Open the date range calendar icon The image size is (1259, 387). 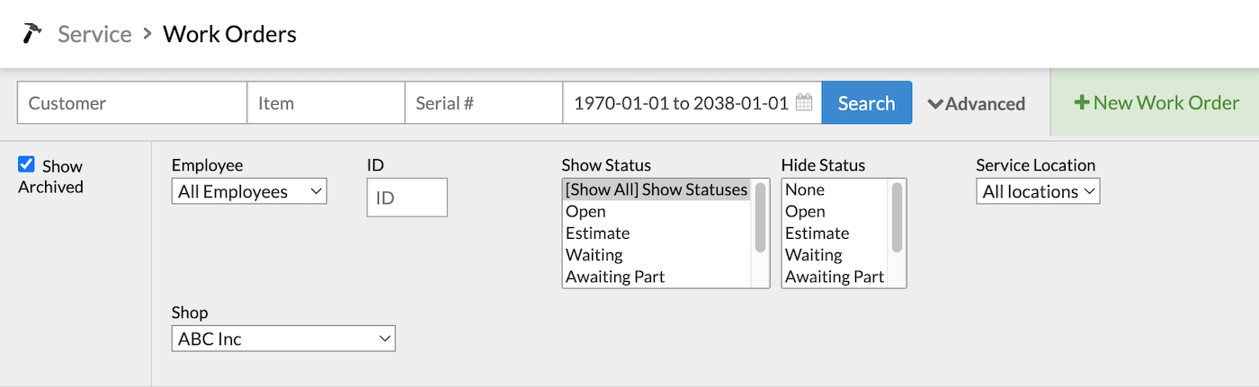805,102
